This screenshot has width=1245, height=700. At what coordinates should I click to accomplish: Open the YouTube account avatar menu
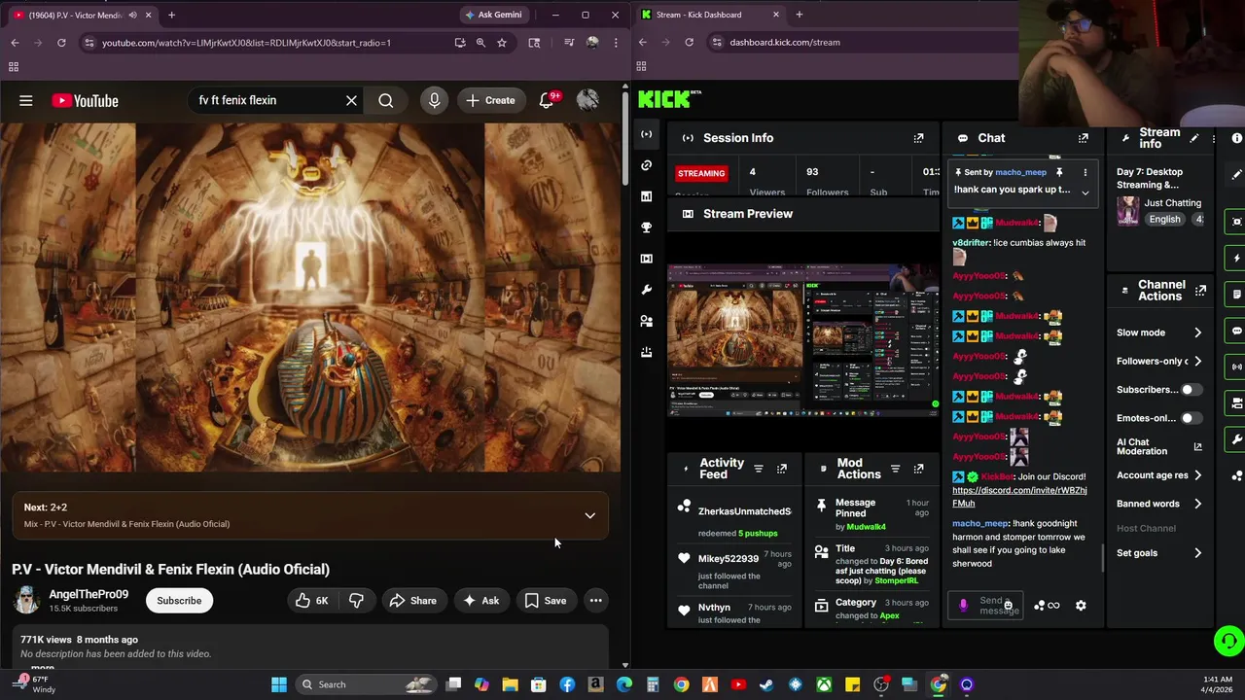pos(587,100)
